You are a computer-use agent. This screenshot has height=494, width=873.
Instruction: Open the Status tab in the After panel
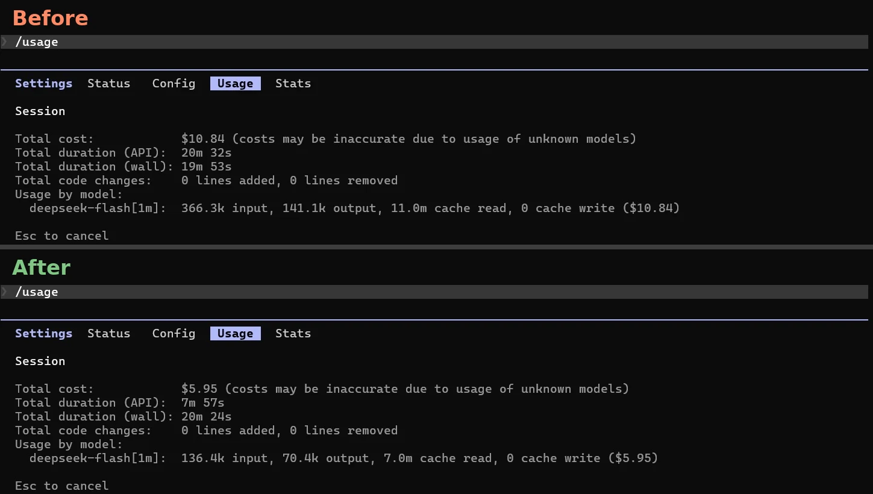pos(108,334)
